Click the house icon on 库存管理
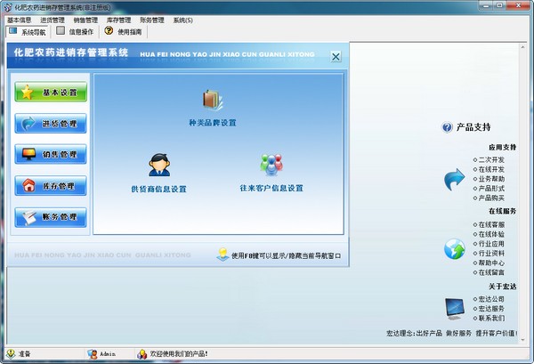Image resolution: width=534 pixels, height=364 pixels. 28,185
